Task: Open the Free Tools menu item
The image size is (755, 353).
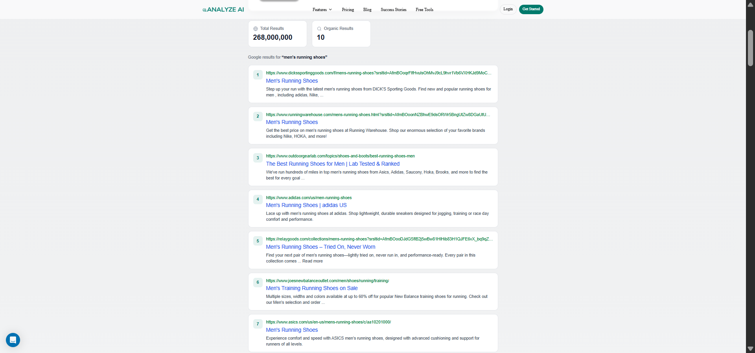Action: [x=424, y=9]
